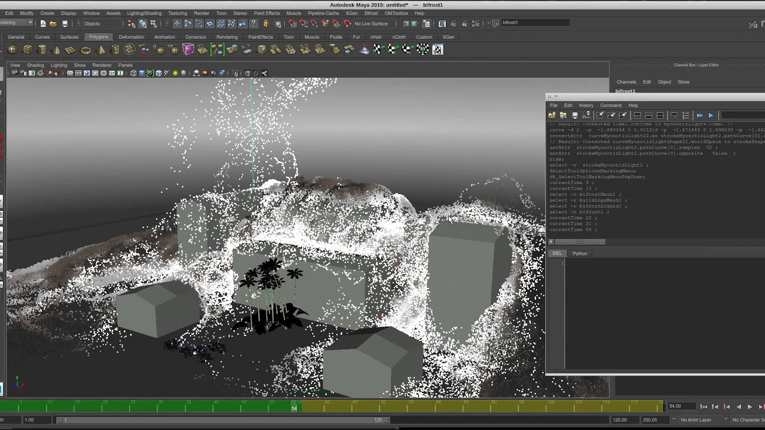765x430 pixels.
Task: Open Channels in Channel Box
Action: pyautogui.click(x=626, y=82)
